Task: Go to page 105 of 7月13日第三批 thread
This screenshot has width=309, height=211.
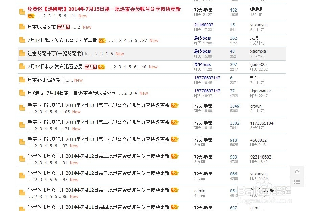Action: (66, 112)
